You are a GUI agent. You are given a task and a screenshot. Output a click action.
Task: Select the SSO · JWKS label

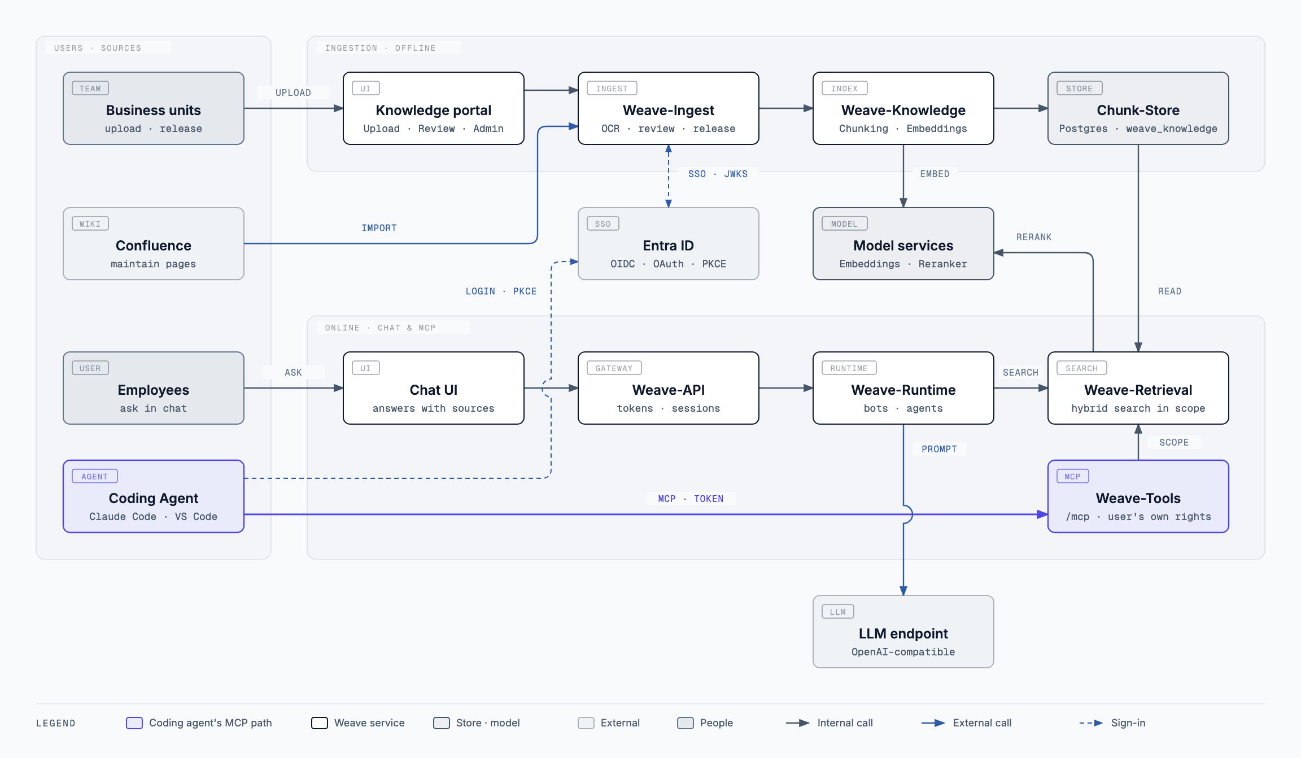tap(718, 174)
